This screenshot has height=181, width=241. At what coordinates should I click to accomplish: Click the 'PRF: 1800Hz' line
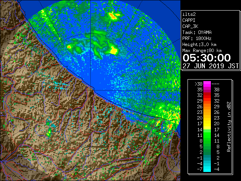[x=197, y=38]
